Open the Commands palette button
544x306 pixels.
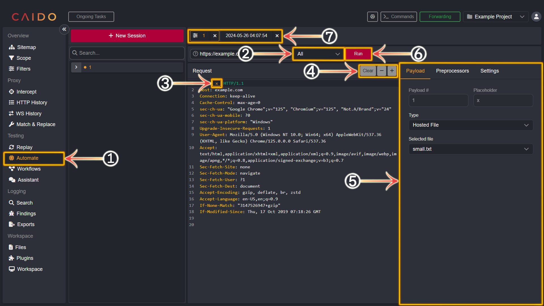pyautogui.click(x=398, y=17)
